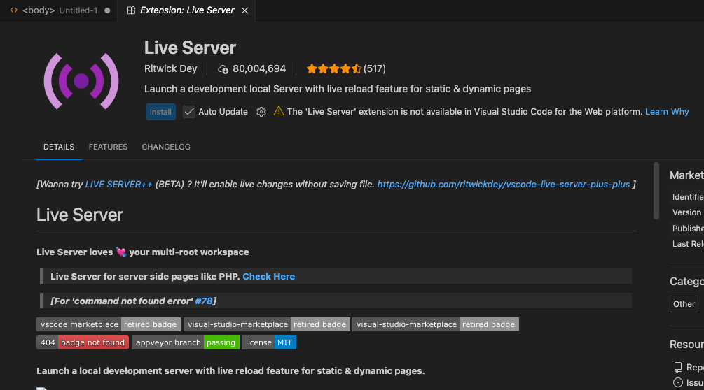Open the vscode-live-server-plus-plus GitHub URL
This screenshot has width=704, height=390.
(503, 185)
